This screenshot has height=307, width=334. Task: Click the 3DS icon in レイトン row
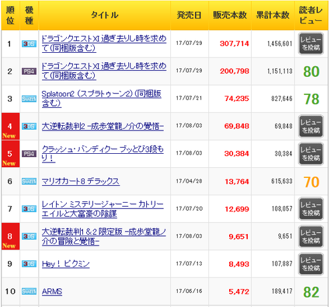click(29, 209)
